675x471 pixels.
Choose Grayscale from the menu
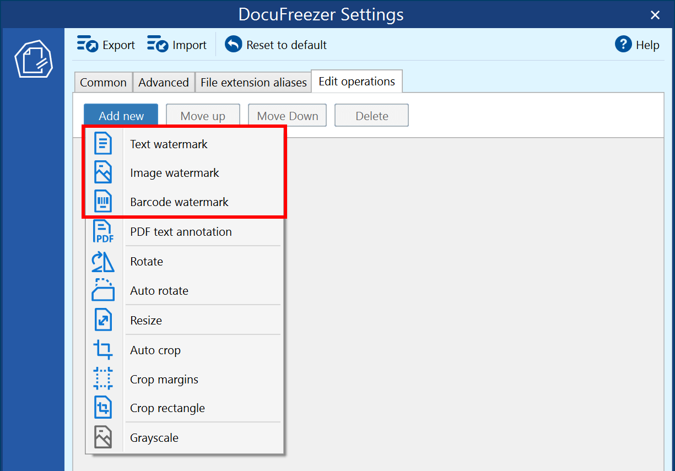click(x=154, y=438)
